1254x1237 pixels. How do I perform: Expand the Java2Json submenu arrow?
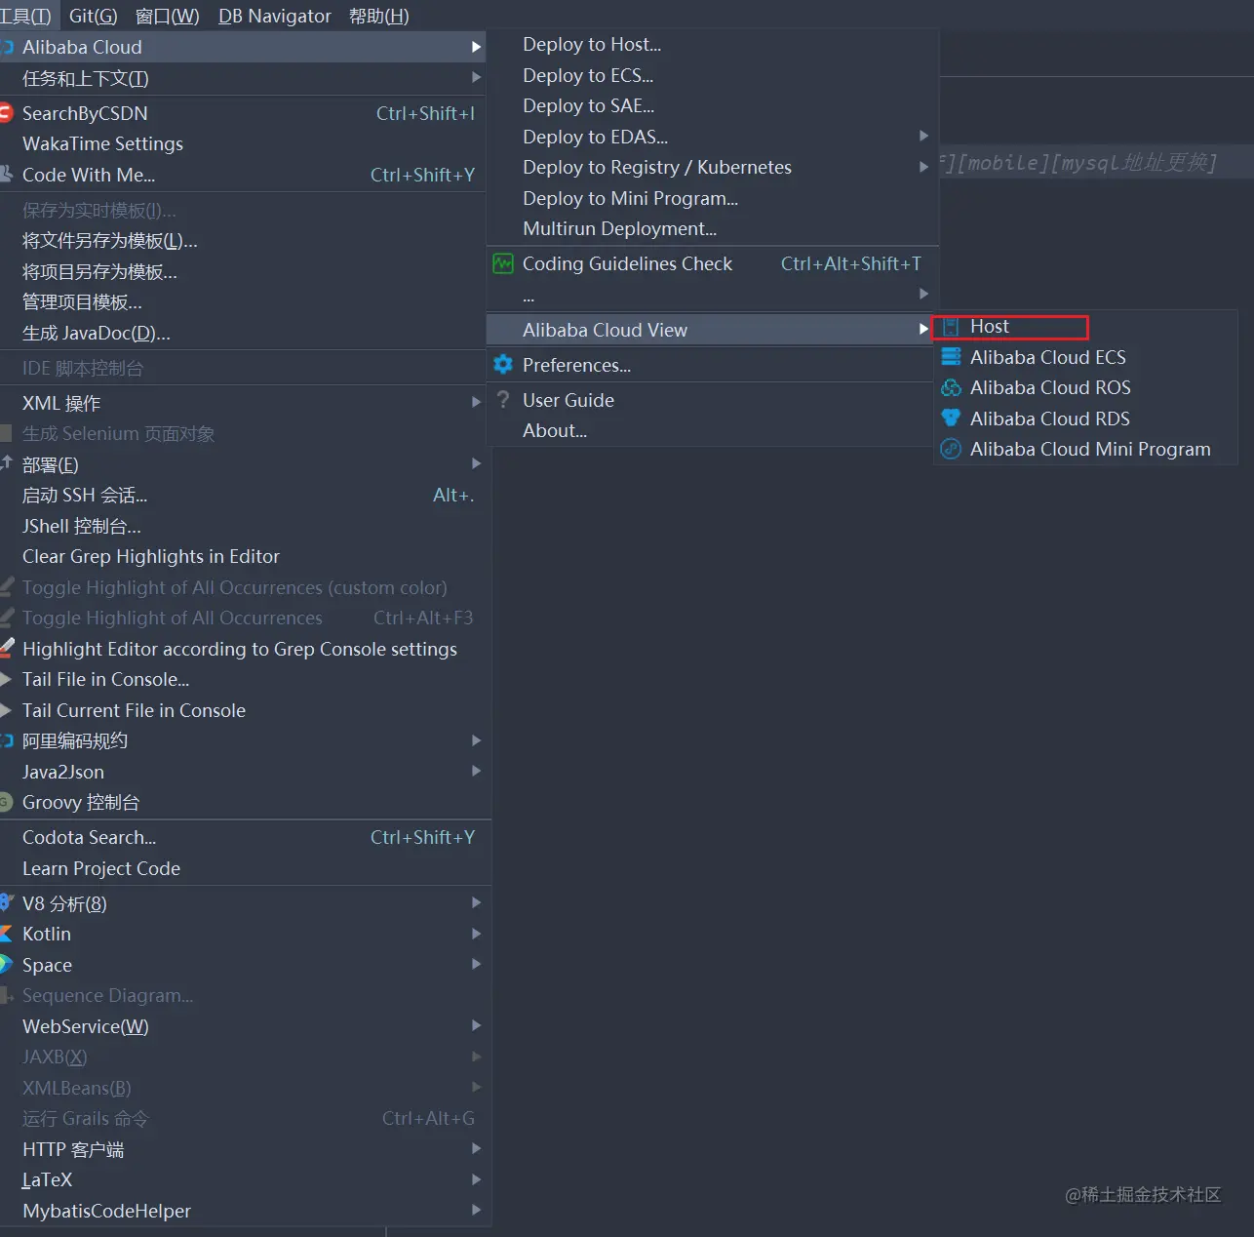pyautogui.click(x=476, y=771)
